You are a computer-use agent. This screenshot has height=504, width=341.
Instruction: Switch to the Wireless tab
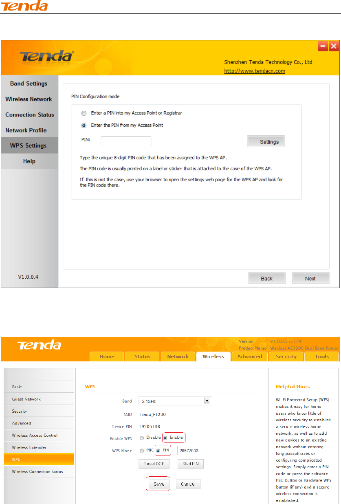click(x=213, y=356)
